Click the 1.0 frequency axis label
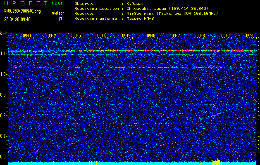This screenshot has width=260, height=165. coord(3,74)
